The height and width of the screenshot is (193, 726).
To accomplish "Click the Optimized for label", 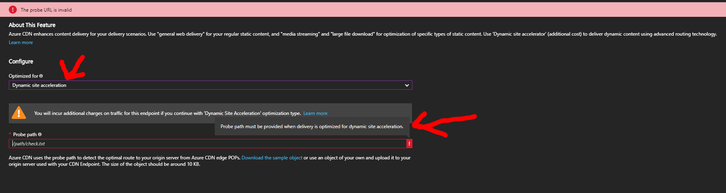I will 24,76.
